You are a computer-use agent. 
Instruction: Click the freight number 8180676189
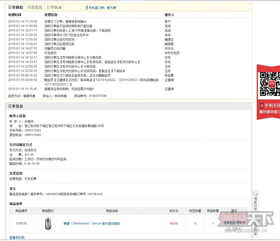tap(98, 96)
